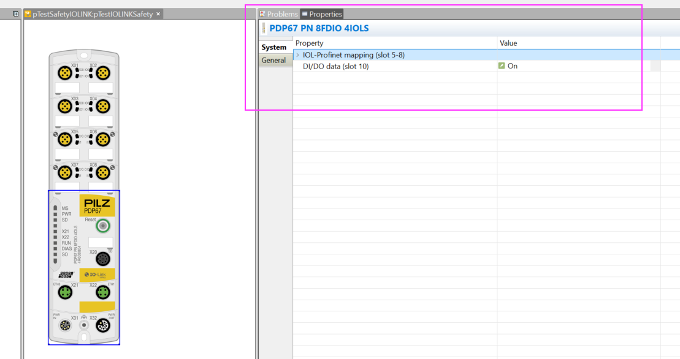Select the X07 yellow connector on the device
The height and width of the screenshot is (359, 680).
65,172
